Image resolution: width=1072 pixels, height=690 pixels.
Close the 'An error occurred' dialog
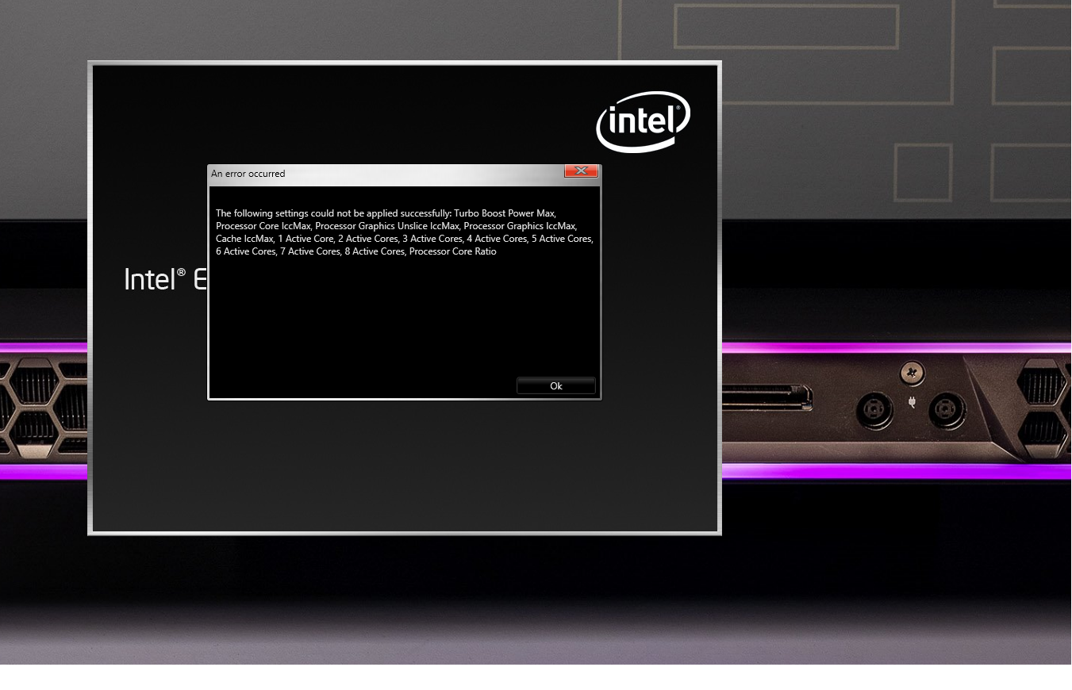coord(581,171)
